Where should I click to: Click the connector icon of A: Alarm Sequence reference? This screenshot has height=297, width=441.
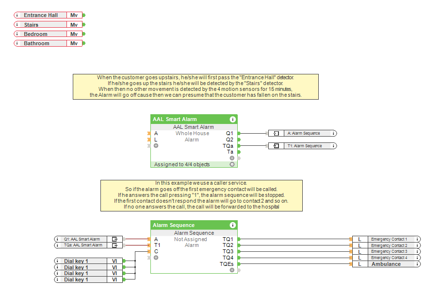(276, 133)
